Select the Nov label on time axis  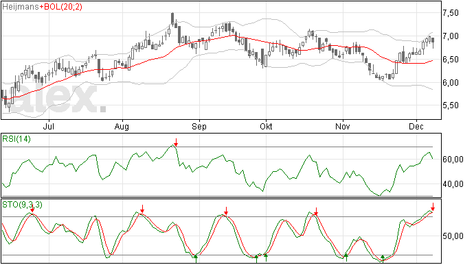pos(343,126)
